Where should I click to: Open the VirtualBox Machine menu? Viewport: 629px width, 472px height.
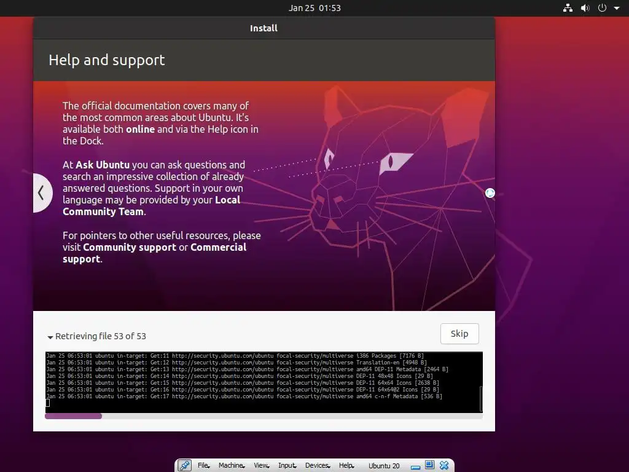pyautogui.click(x=232, y=466)
